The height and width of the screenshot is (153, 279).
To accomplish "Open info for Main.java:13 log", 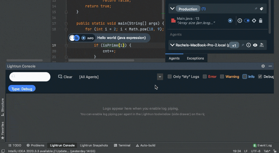I will tap(240, 21).
